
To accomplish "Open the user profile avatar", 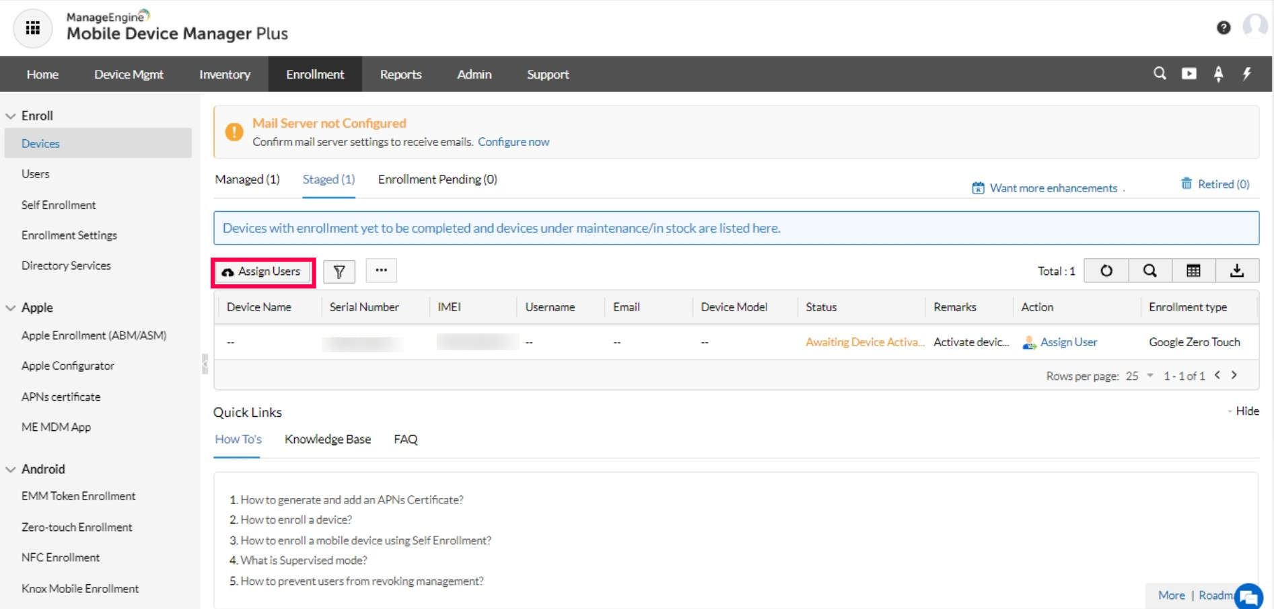I will [1254, 27].
